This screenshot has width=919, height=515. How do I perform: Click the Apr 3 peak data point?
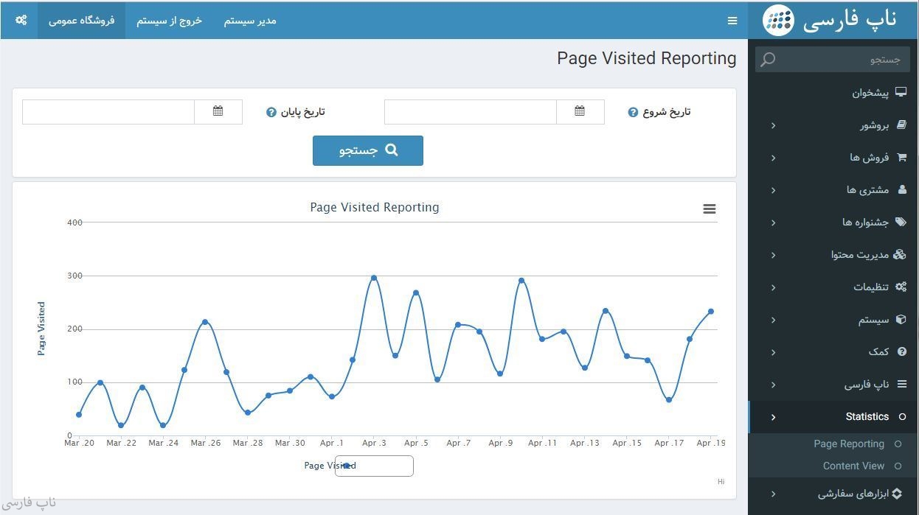[x=374, y=278]
